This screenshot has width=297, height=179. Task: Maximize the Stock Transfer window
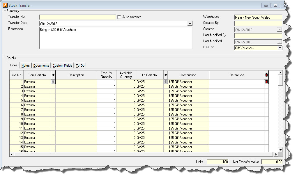[275, 6]
